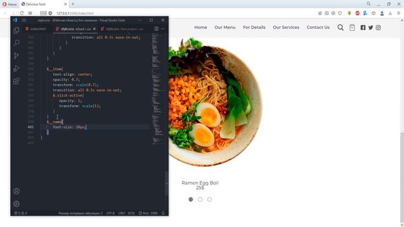This screenshot has width=404, height=227.
Task: Close the Delicious food browser tab
Action: 65,4
